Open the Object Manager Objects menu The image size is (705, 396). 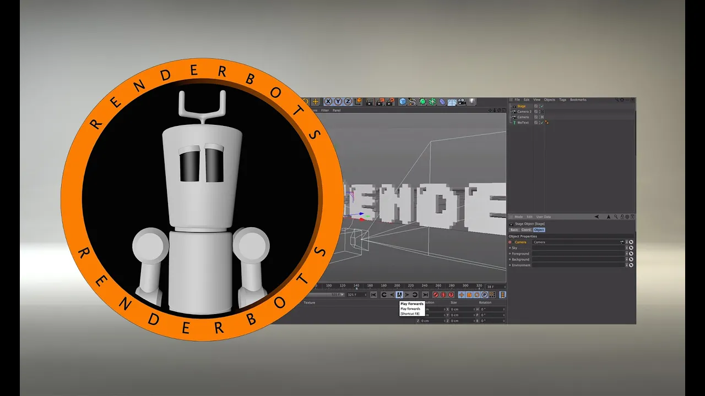550,100
